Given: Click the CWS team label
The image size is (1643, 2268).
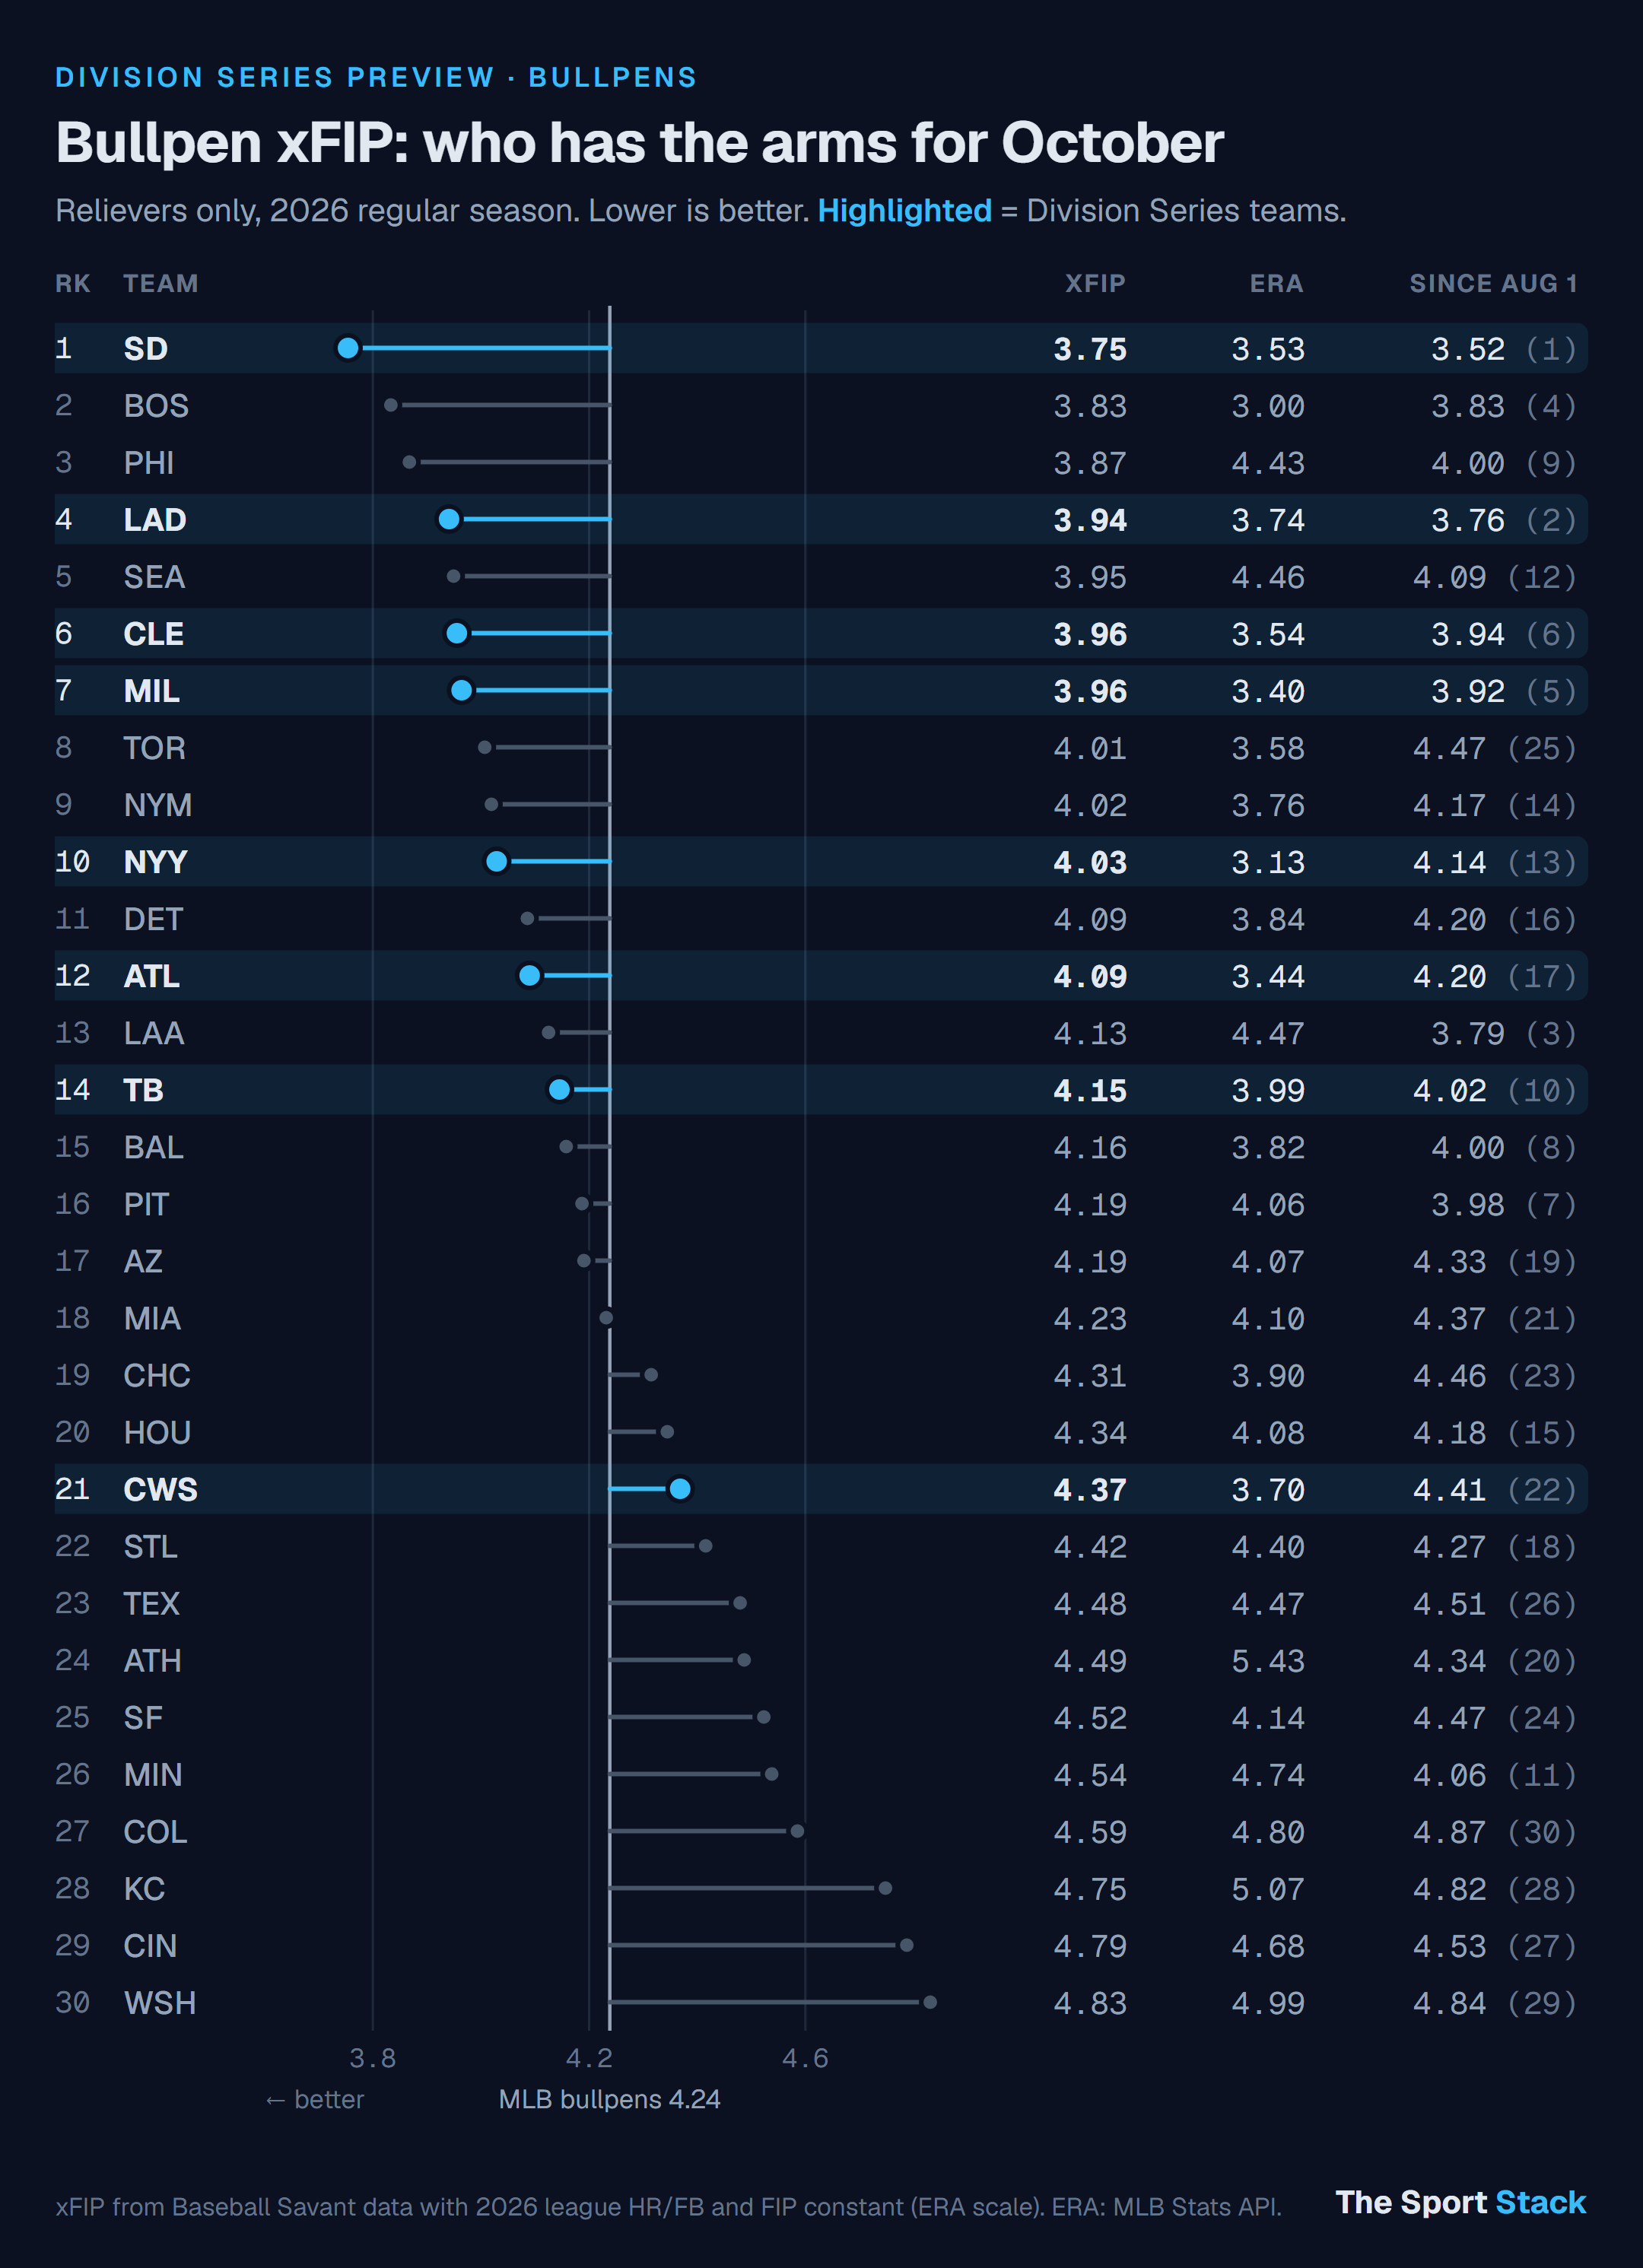Looking at the screenshot, I should point(160,1489).
